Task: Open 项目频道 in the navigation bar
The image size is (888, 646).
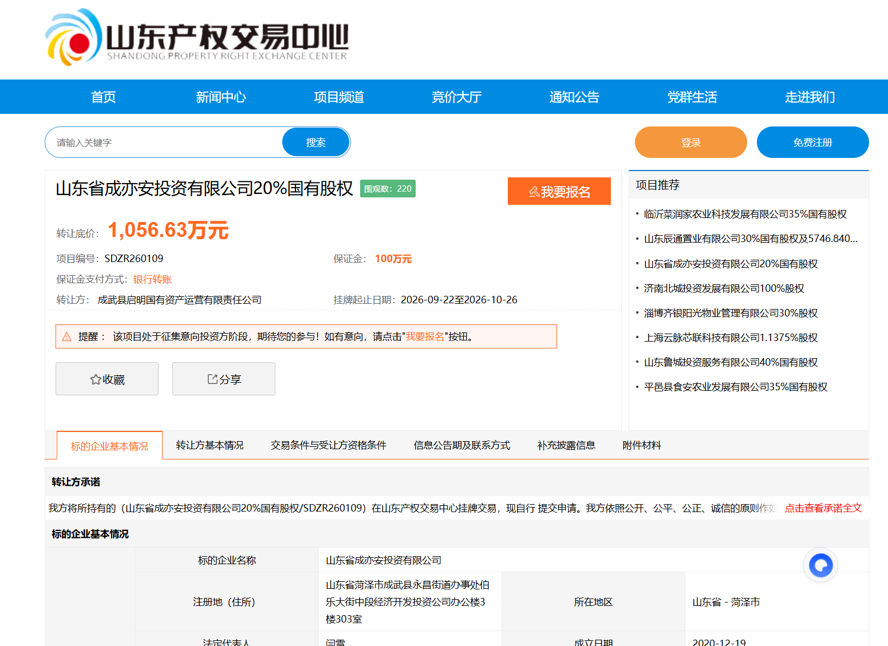Action: [339, 97]
